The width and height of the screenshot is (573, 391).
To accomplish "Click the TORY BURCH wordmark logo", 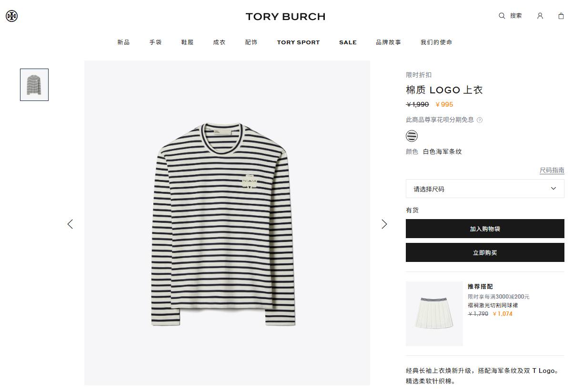I will pyautogui.click(x=285, y=17).
